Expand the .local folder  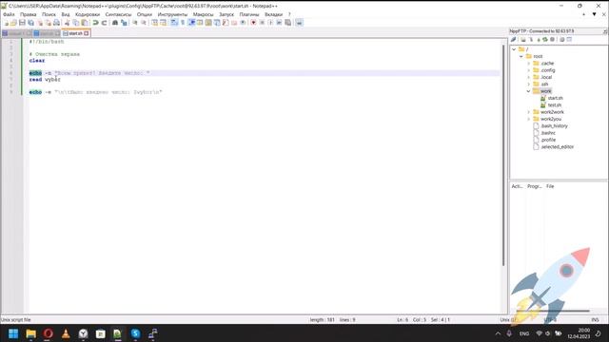[x=529, y=77]
